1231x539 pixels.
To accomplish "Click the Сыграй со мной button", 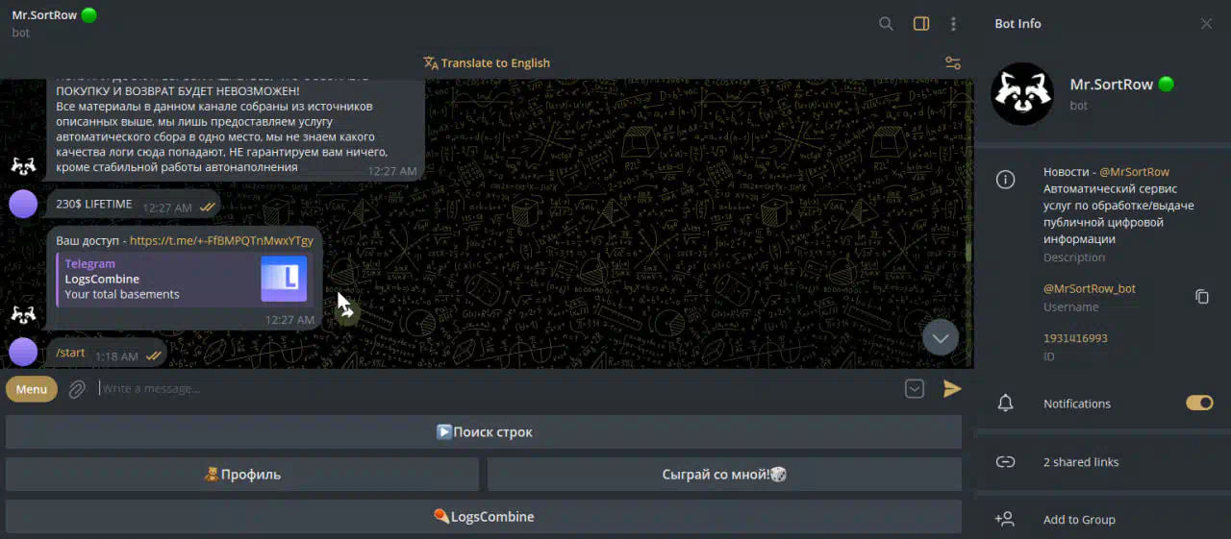I will click(724, 475).
